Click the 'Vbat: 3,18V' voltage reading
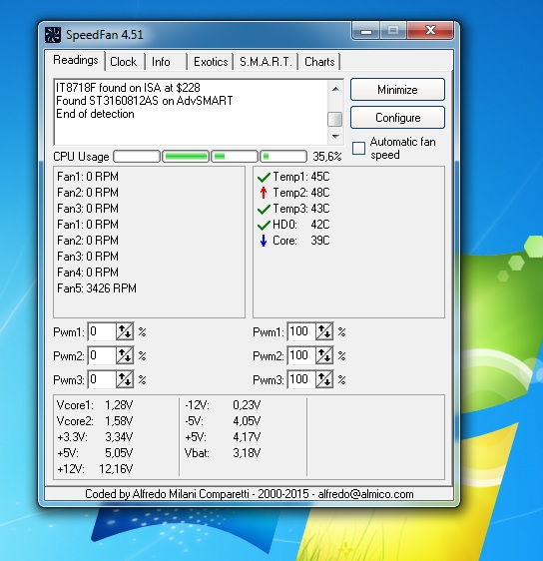 (223, 453)
